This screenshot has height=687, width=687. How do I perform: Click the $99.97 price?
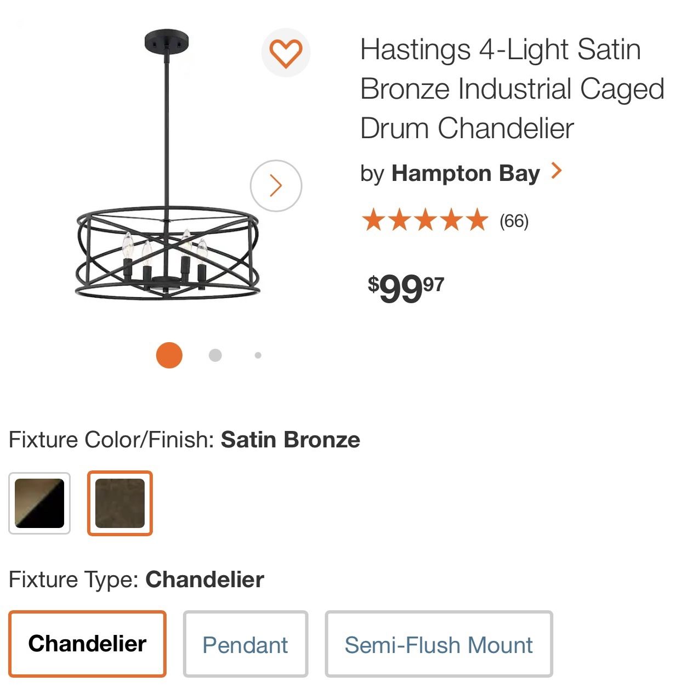click(x=406, y=288)
